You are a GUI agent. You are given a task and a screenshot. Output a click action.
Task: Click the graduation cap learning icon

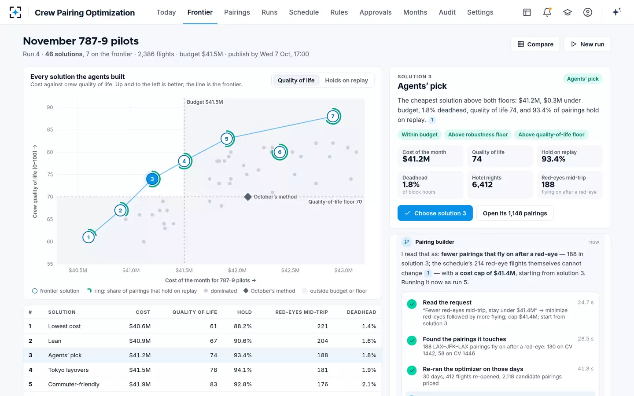568,12
